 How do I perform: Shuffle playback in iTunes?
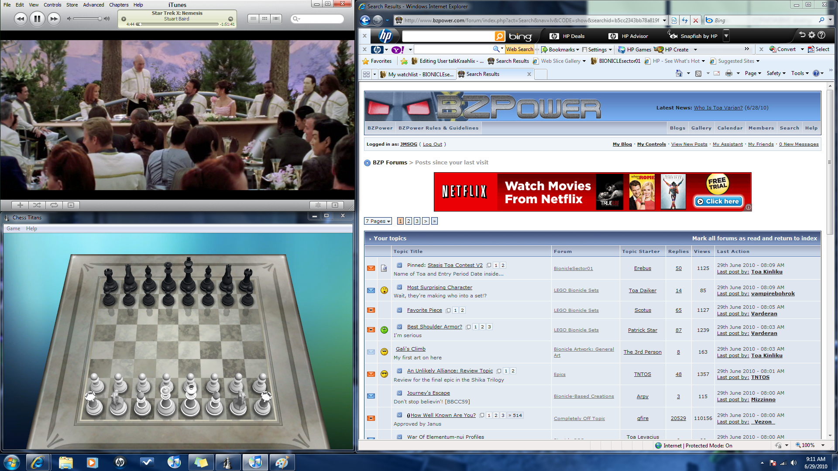pos(37,205)
